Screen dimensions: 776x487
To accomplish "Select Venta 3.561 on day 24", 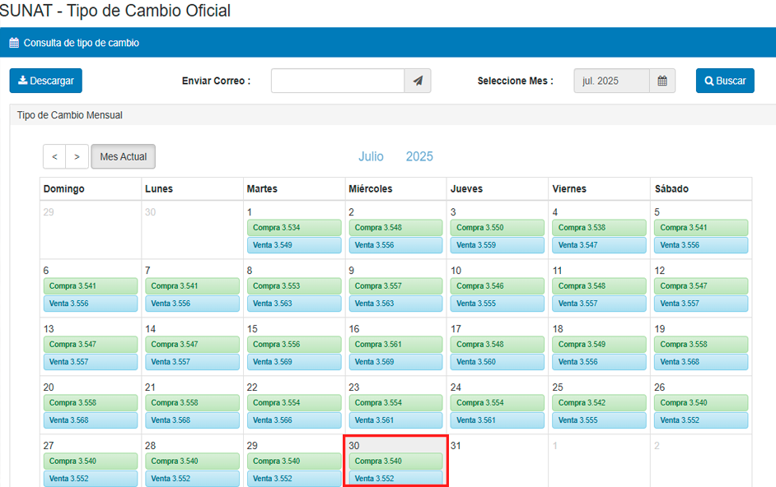I will click(x=498, y=420).
